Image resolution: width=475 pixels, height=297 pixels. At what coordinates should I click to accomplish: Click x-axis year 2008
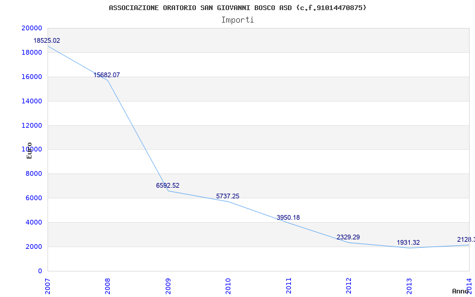[107, 286]
